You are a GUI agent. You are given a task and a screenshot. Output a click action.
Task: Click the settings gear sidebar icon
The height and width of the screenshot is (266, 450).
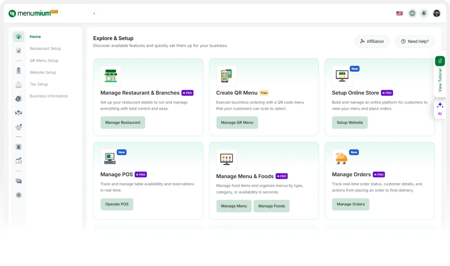19,195
